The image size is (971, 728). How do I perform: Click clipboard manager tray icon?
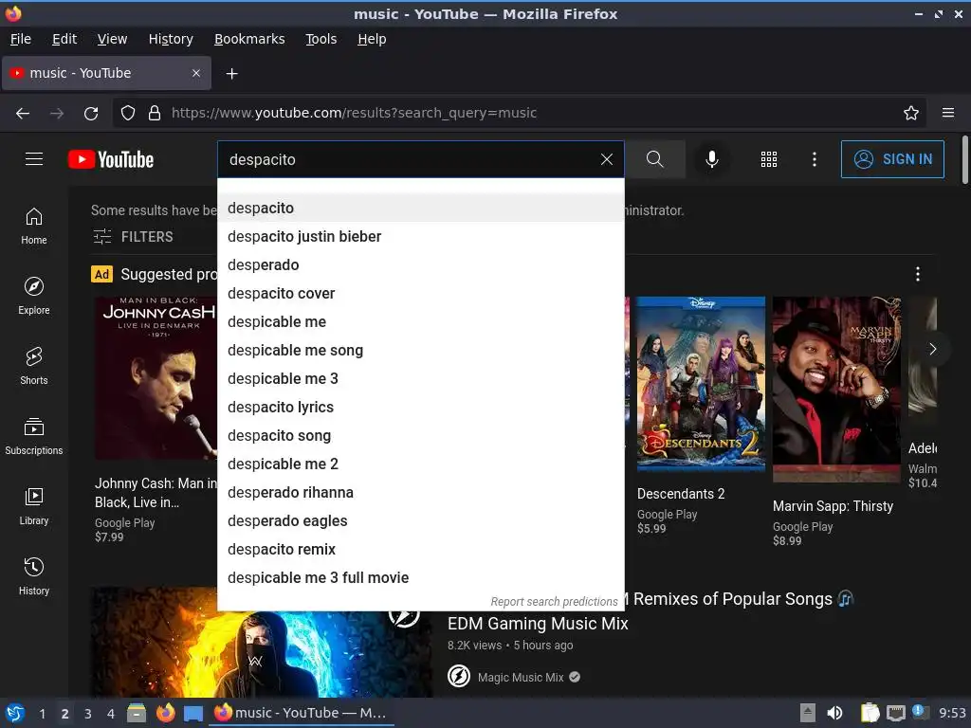click(x=870, y=713)
